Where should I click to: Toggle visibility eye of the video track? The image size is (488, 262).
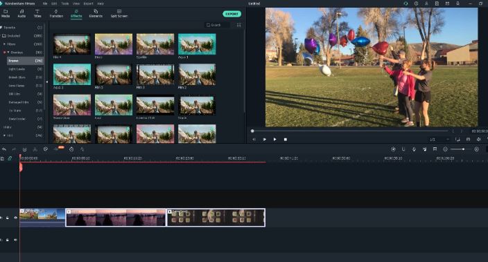click(15, 218)
